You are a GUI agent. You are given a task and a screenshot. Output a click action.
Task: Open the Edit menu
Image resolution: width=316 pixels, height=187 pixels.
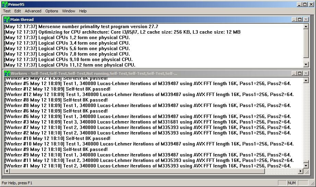(x=17, y=11)
